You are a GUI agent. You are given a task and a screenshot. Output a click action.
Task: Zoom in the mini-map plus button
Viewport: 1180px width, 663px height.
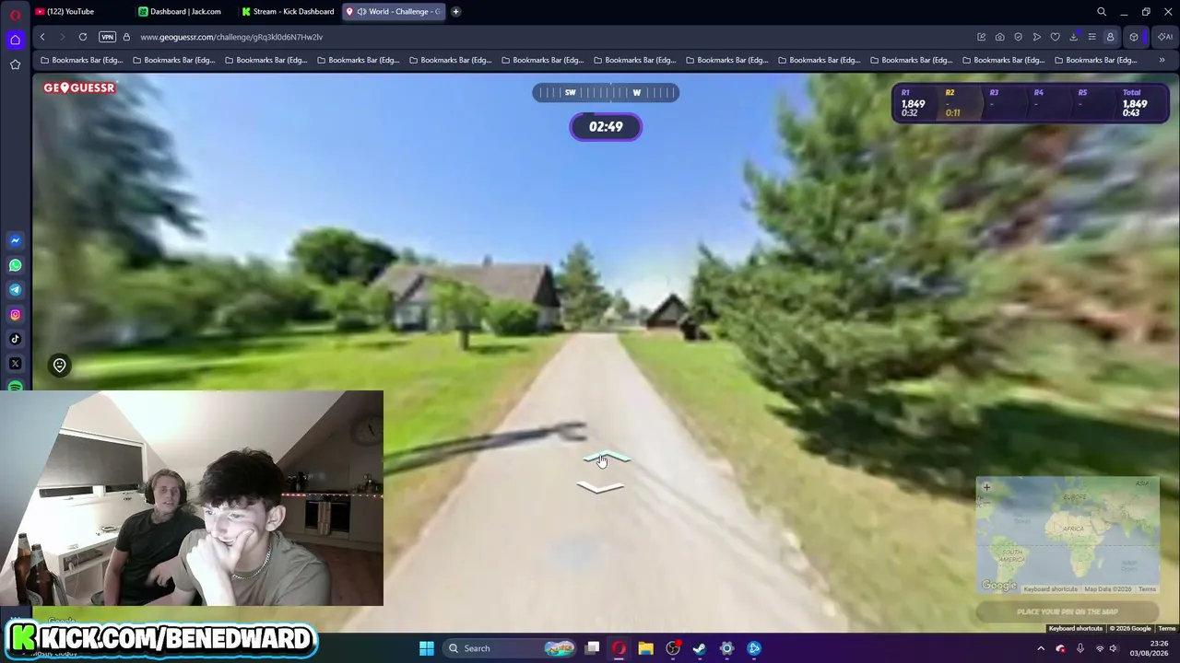(986, 487)
